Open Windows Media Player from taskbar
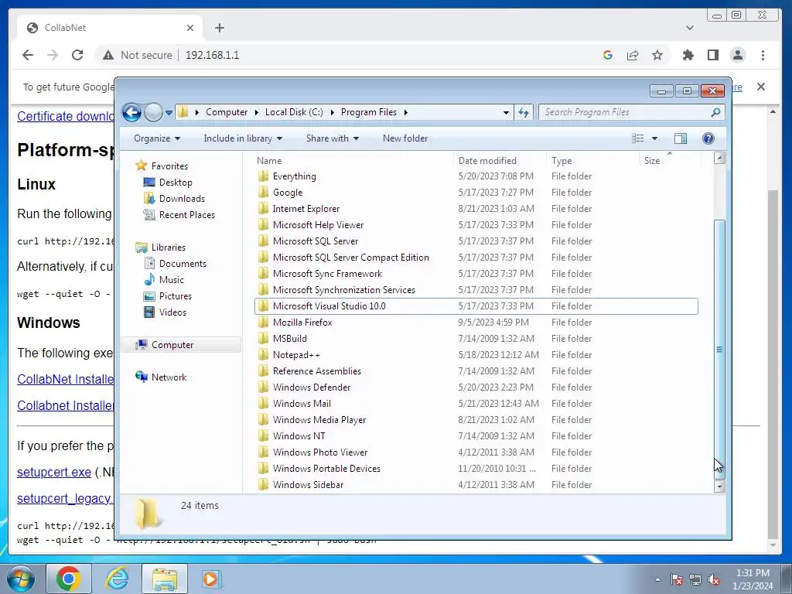The height and width of the screenshot is (594, 792). (210, 579)
